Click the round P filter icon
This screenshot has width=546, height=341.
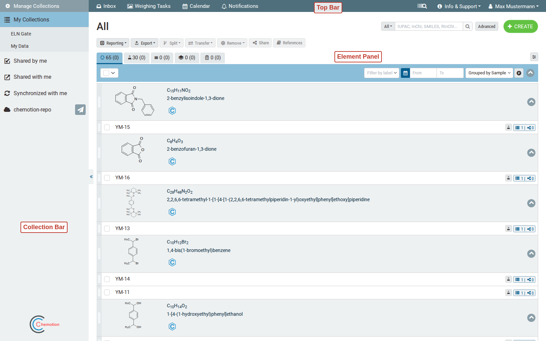point(519,73)
